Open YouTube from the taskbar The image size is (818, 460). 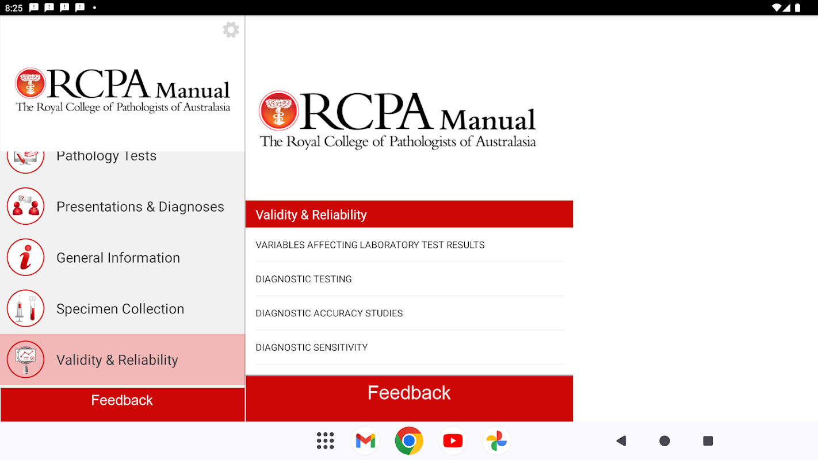[x=453, y=441]
